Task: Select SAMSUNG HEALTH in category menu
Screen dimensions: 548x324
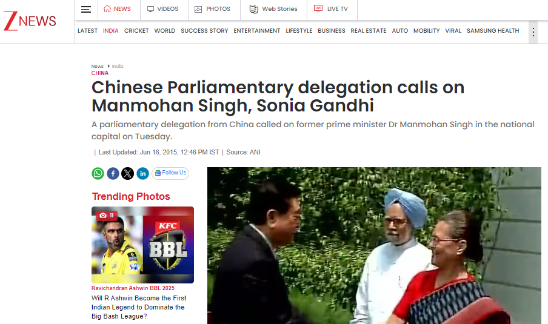Action: [493, 31]
